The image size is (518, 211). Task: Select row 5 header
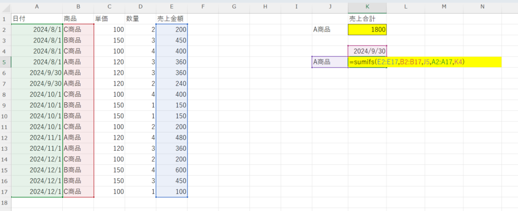click(x=6, y=62)
